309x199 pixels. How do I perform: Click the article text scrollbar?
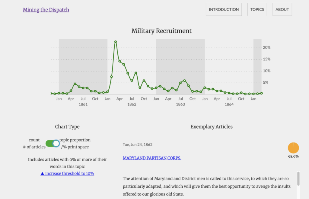[x=298, y=179]
